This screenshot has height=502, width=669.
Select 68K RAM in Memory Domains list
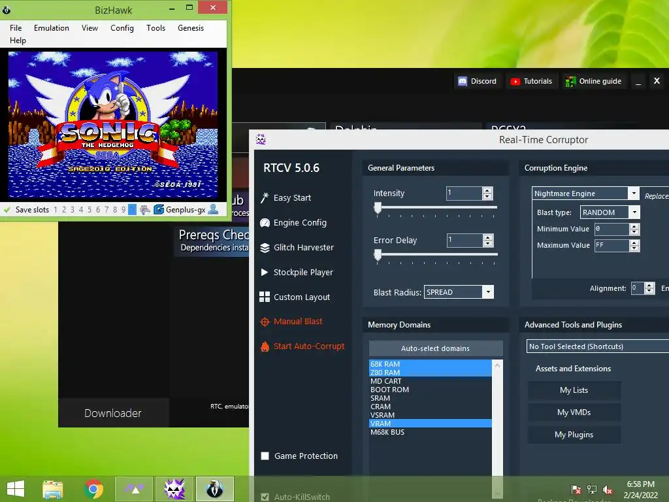[430, 364]
